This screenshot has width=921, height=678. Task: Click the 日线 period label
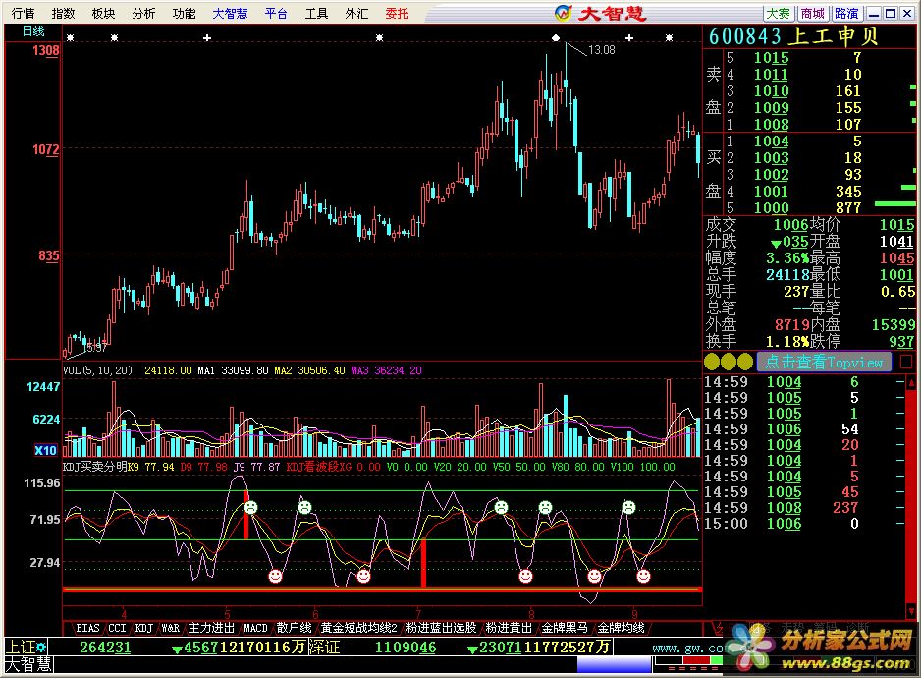tap(33, 31)
